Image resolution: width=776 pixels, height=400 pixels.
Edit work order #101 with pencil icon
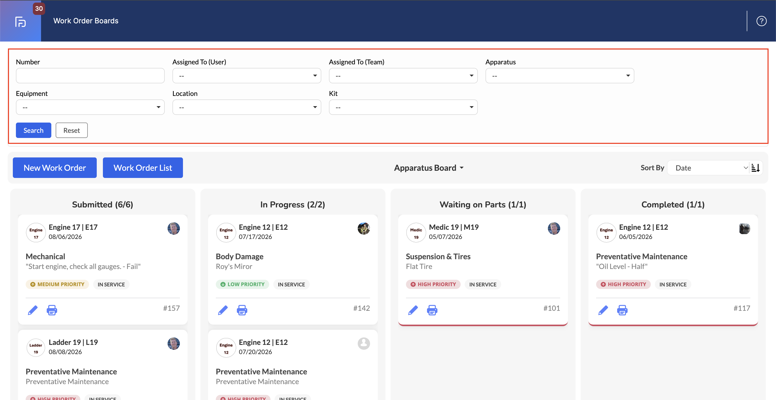(413, 310)
